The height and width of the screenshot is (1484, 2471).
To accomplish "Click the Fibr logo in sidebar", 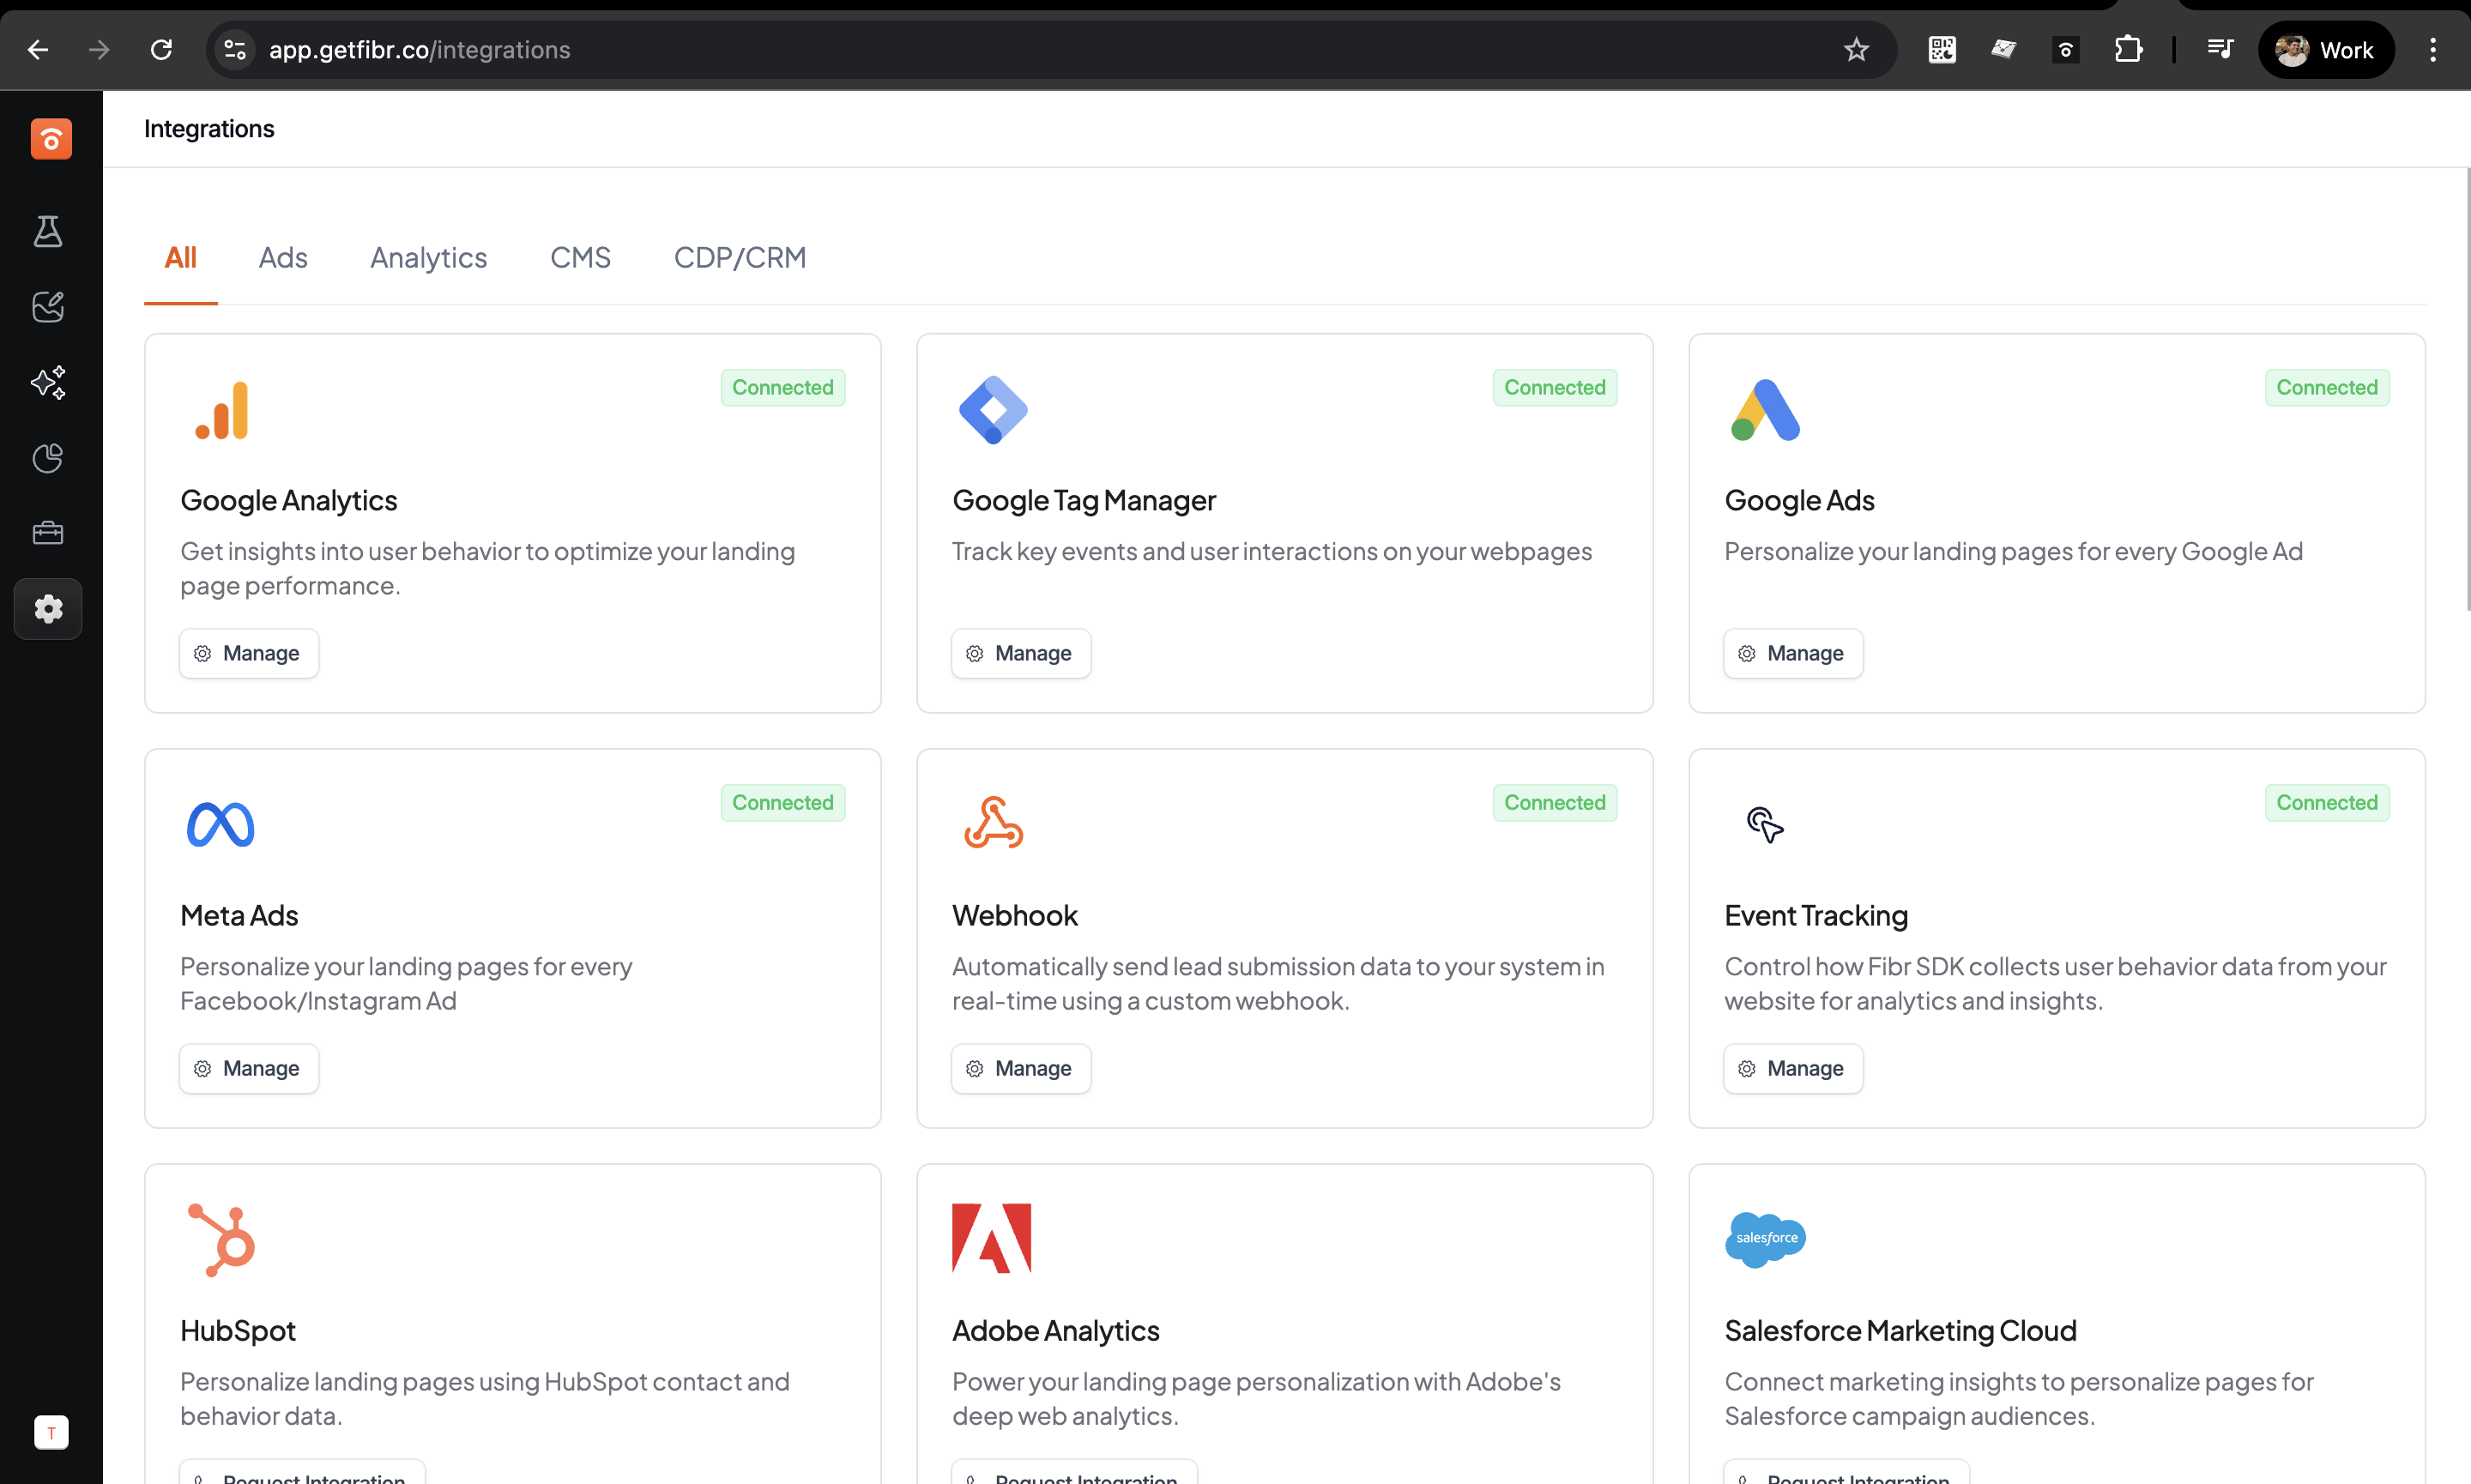I will tap(51, 139).
